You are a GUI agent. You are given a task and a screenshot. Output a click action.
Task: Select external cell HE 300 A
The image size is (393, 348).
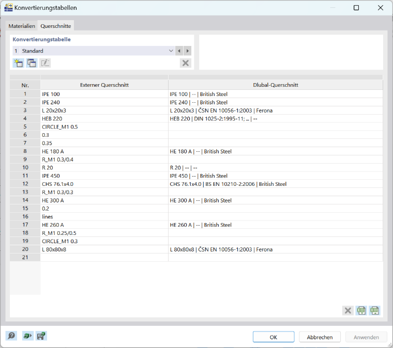104,200
